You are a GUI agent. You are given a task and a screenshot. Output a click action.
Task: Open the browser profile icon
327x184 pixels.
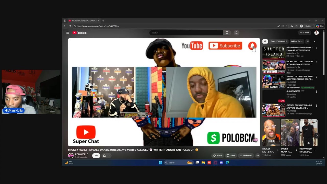click(301, 26)
